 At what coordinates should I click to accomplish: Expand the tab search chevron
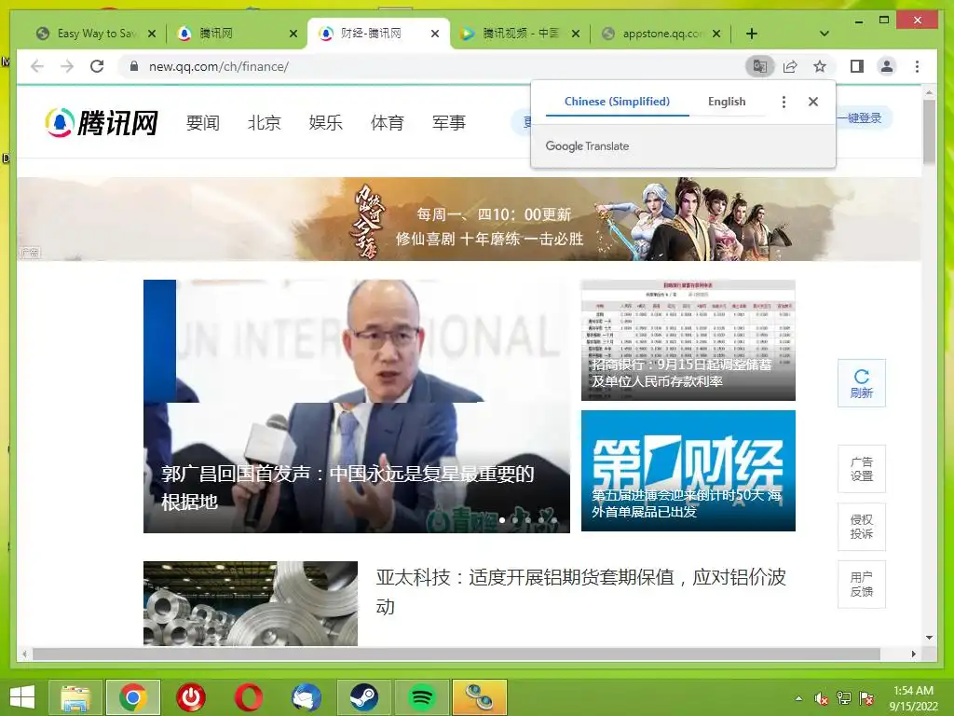pyautogui.click(x=824, y=34)
